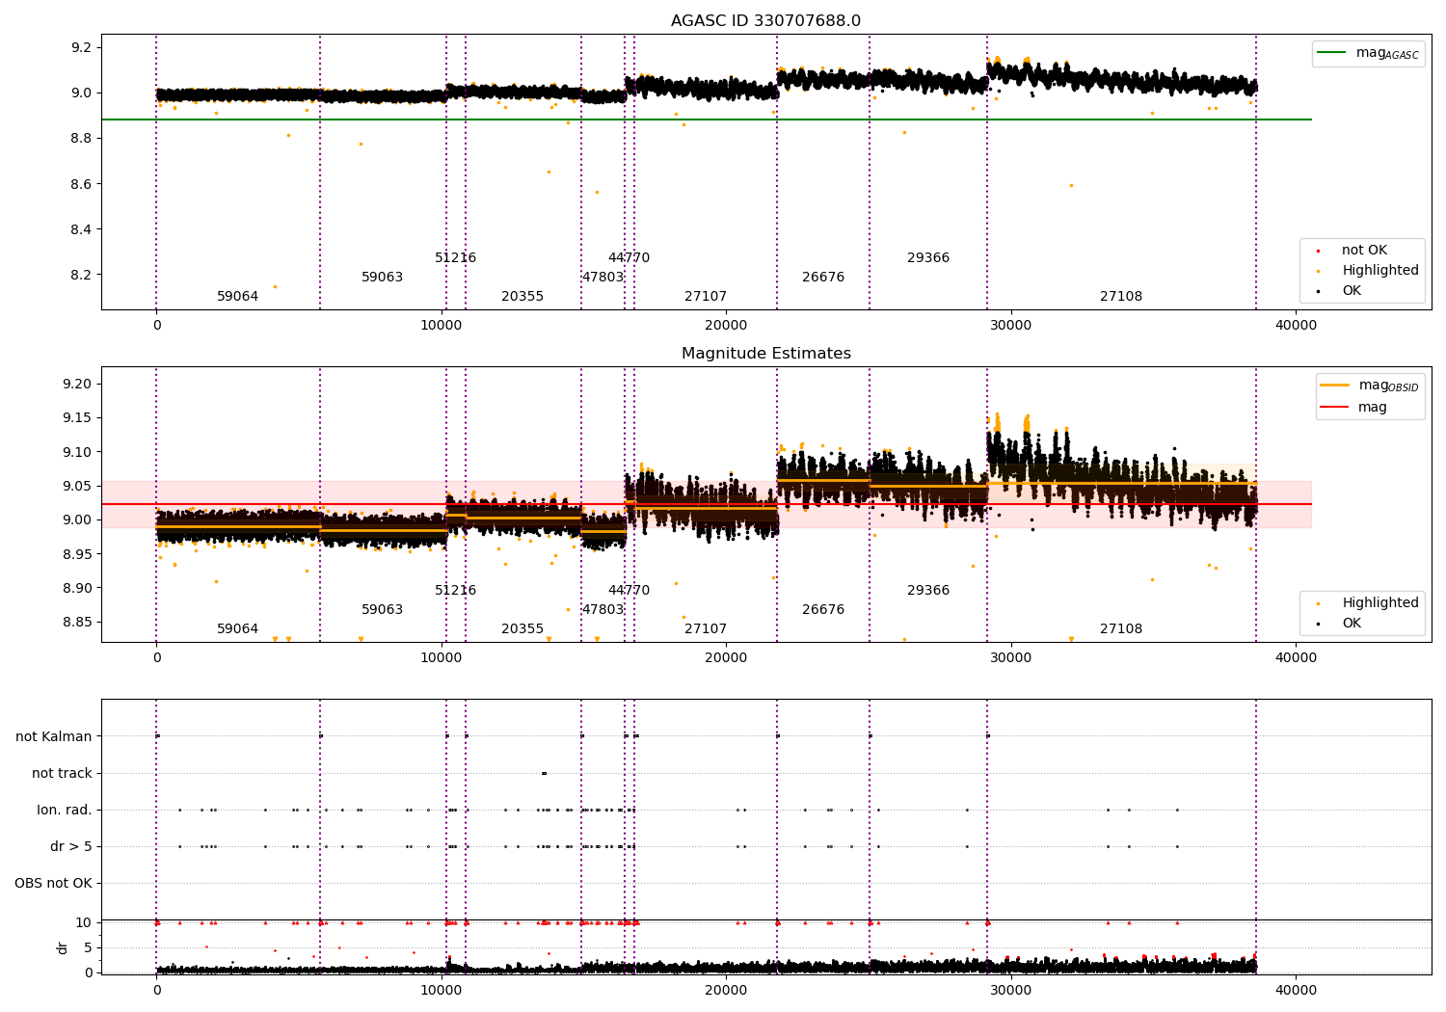Click the y-axis tick label 9.10
Image resolution: width=1446 pixels, height=1012 pixels.
[x=78, y=452]
